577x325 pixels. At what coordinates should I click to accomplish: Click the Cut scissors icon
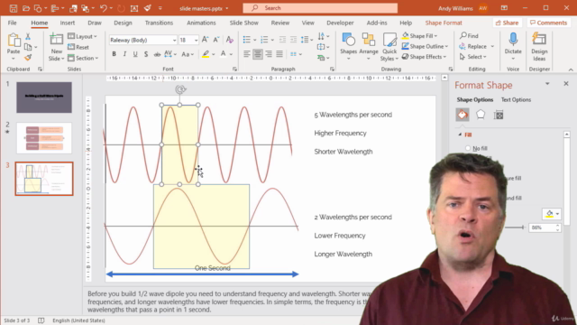(28, 36)
